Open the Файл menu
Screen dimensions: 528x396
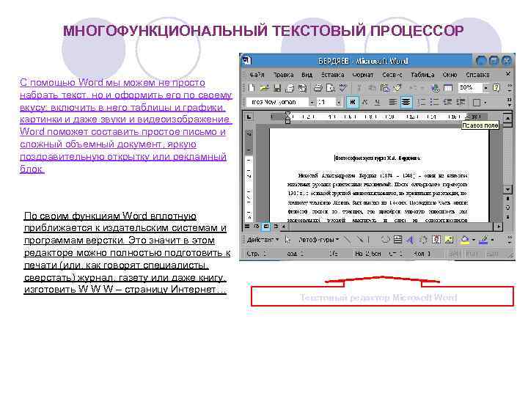pyautogui.click(x=257, y=75)
